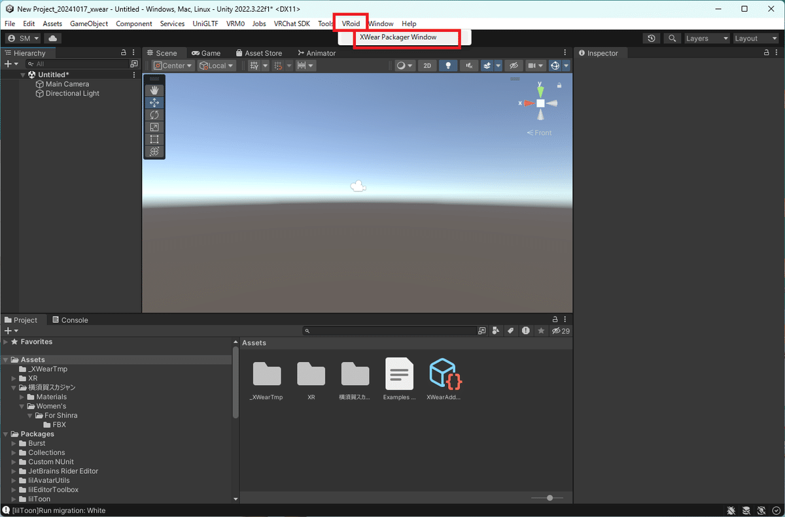Click the Project search input field
This screenshot has height=517, width=785.
[x=390, y=331]
